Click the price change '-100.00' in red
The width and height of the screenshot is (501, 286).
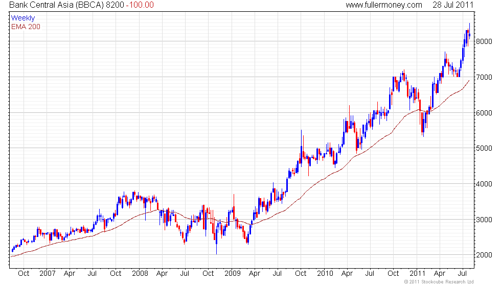[140, 5]
